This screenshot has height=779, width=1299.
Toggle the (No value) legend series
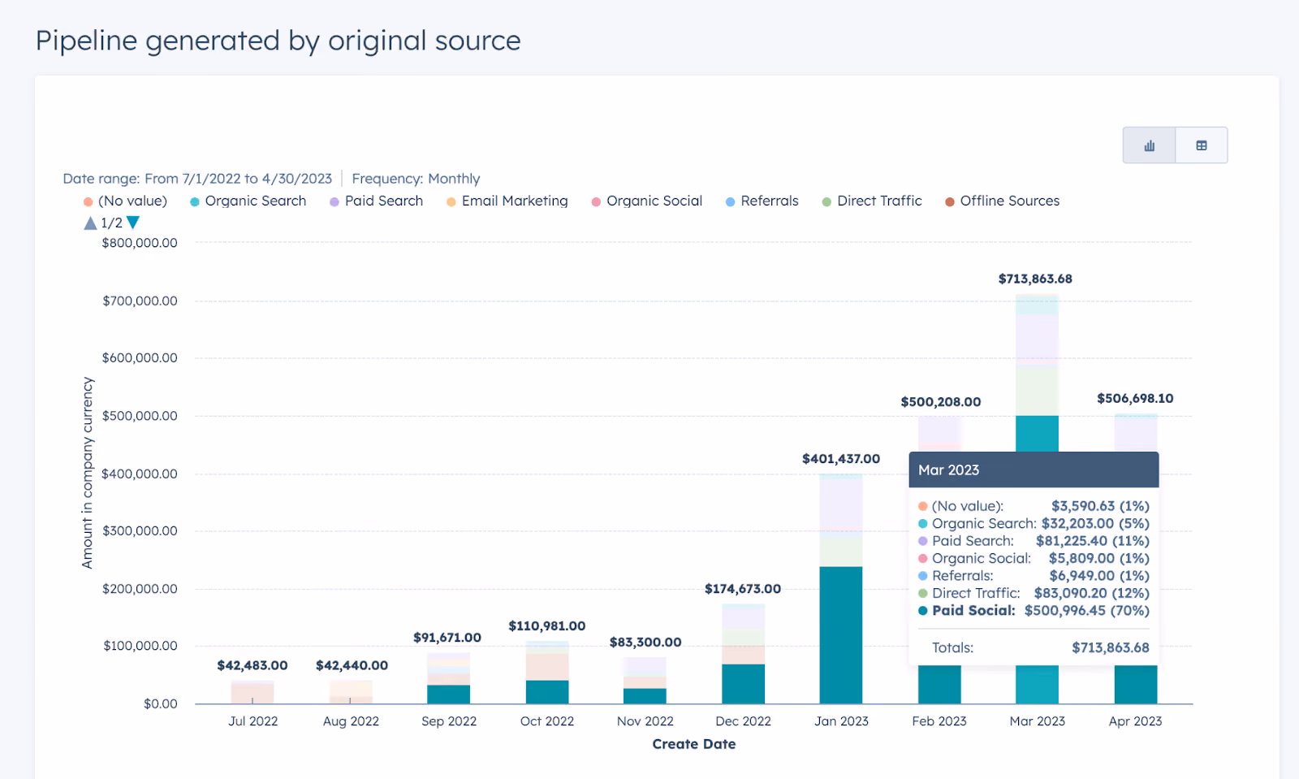(x=125, y=201)
